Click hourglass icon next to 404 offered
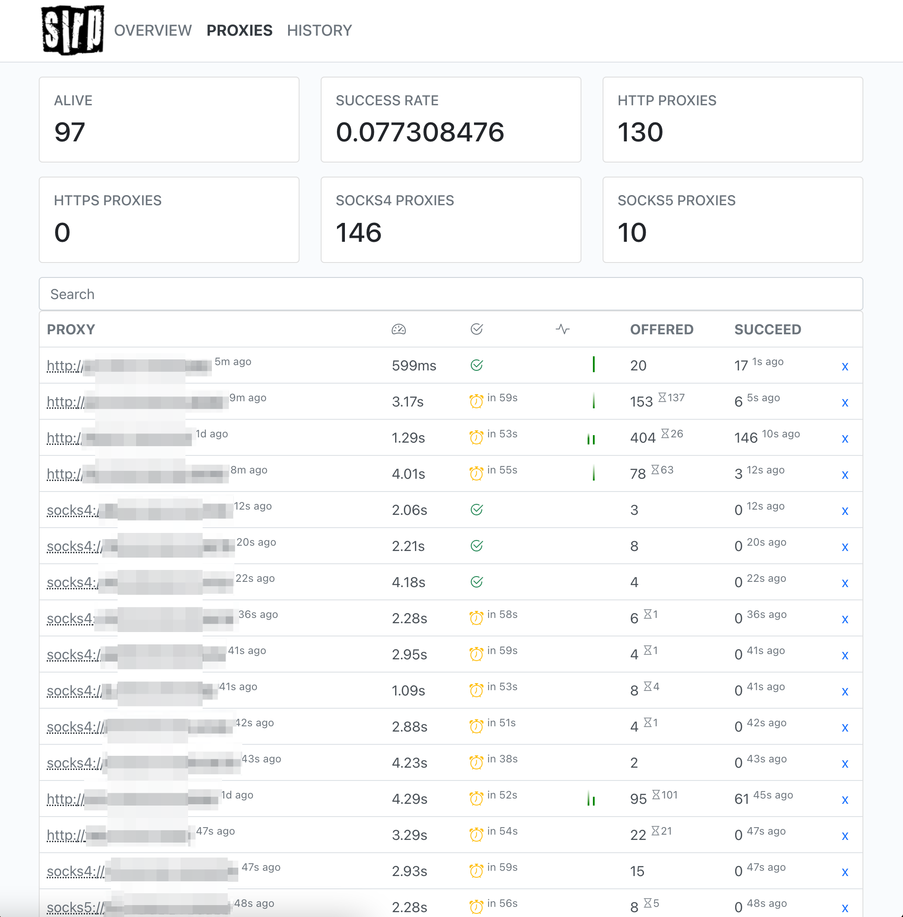Viewport: 903px width, 917px height. [665, 433]
